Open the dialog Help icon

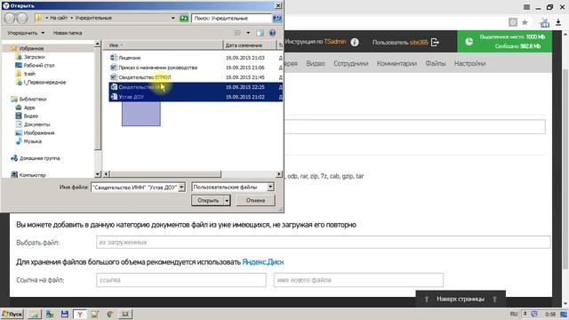pyautogui.click(x=273, y=33)
